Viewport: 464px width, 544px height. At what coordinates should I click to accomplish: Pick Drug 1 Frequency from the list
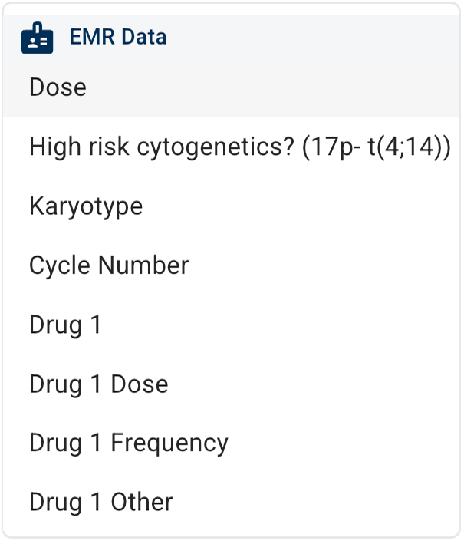click(x=129, y=443)
